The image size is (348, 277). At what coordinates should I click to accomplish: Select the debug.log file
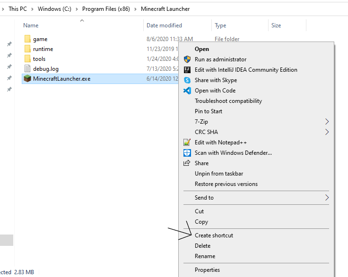pyautogui.click(x=45, y=69)
